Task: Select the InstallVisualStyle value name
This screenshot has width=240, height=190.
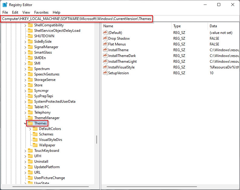Action: pyautogui.click(x=122, y=67)
